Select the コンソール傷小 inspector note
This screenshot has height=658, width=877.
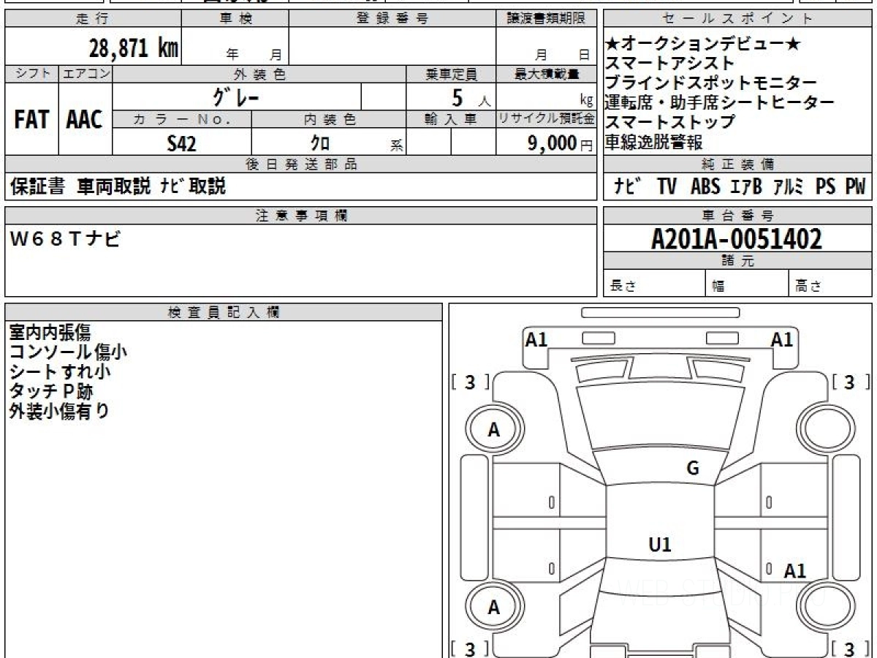tap(68, 352)
